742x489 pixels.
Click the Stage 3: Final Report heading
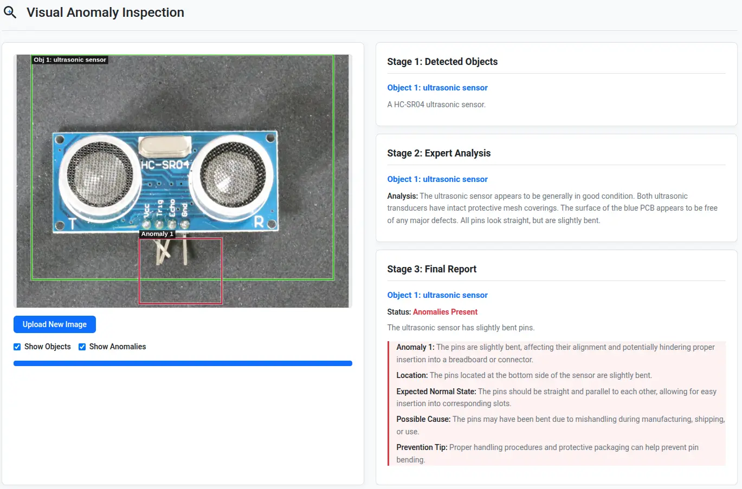point(431,269)
